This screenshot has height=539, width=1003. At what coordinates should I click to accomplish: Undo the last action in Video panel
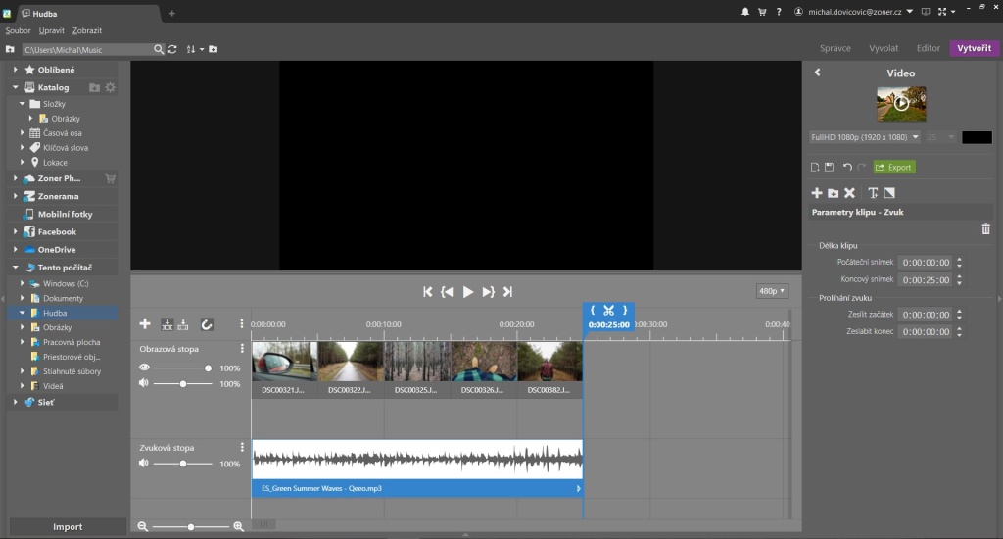847,167
